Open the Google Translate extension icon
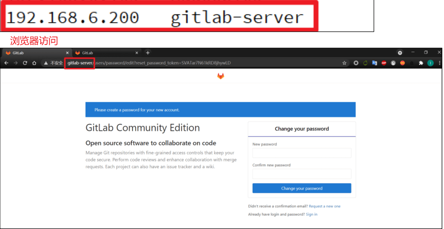The width and height of the screenshot is (444, 229). pyautogui.click(x=375, y=63)
